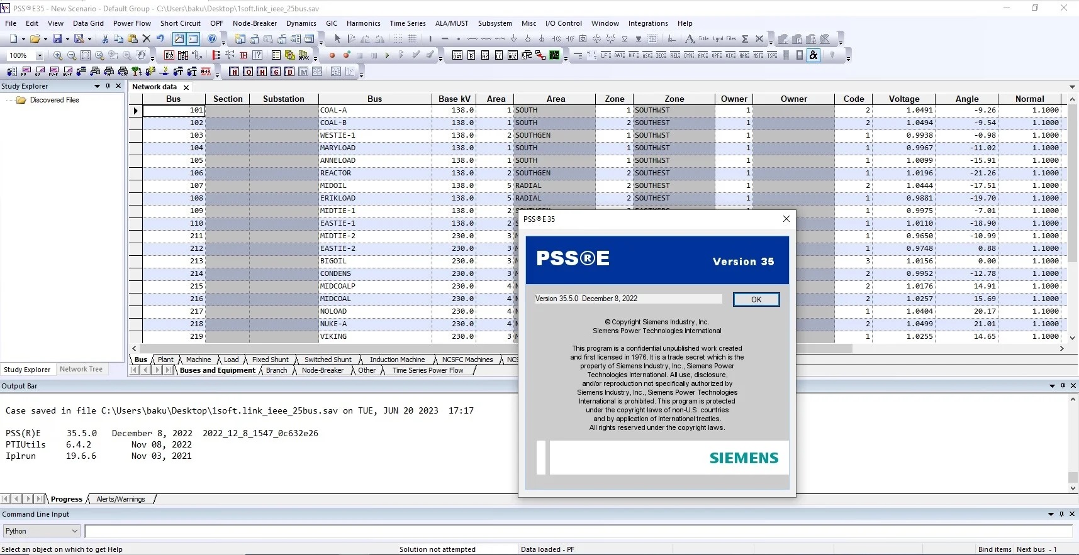Toggle auto-hide pin on Output Bar
The height and width of the screenshot is (555, 1079).
[x=1063, y=386]
